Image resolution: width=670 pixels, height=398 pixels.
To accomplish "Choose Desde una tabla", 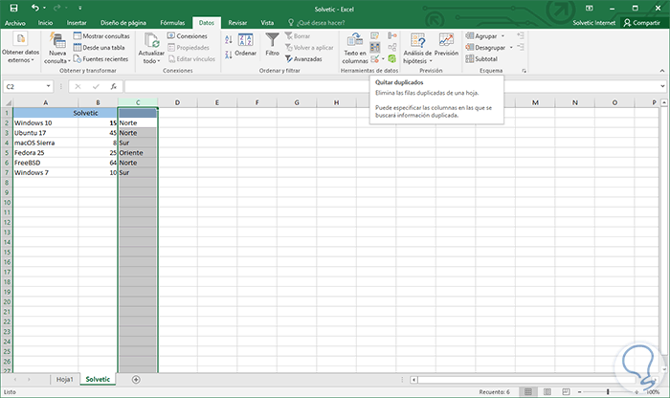I will point(99,48).
